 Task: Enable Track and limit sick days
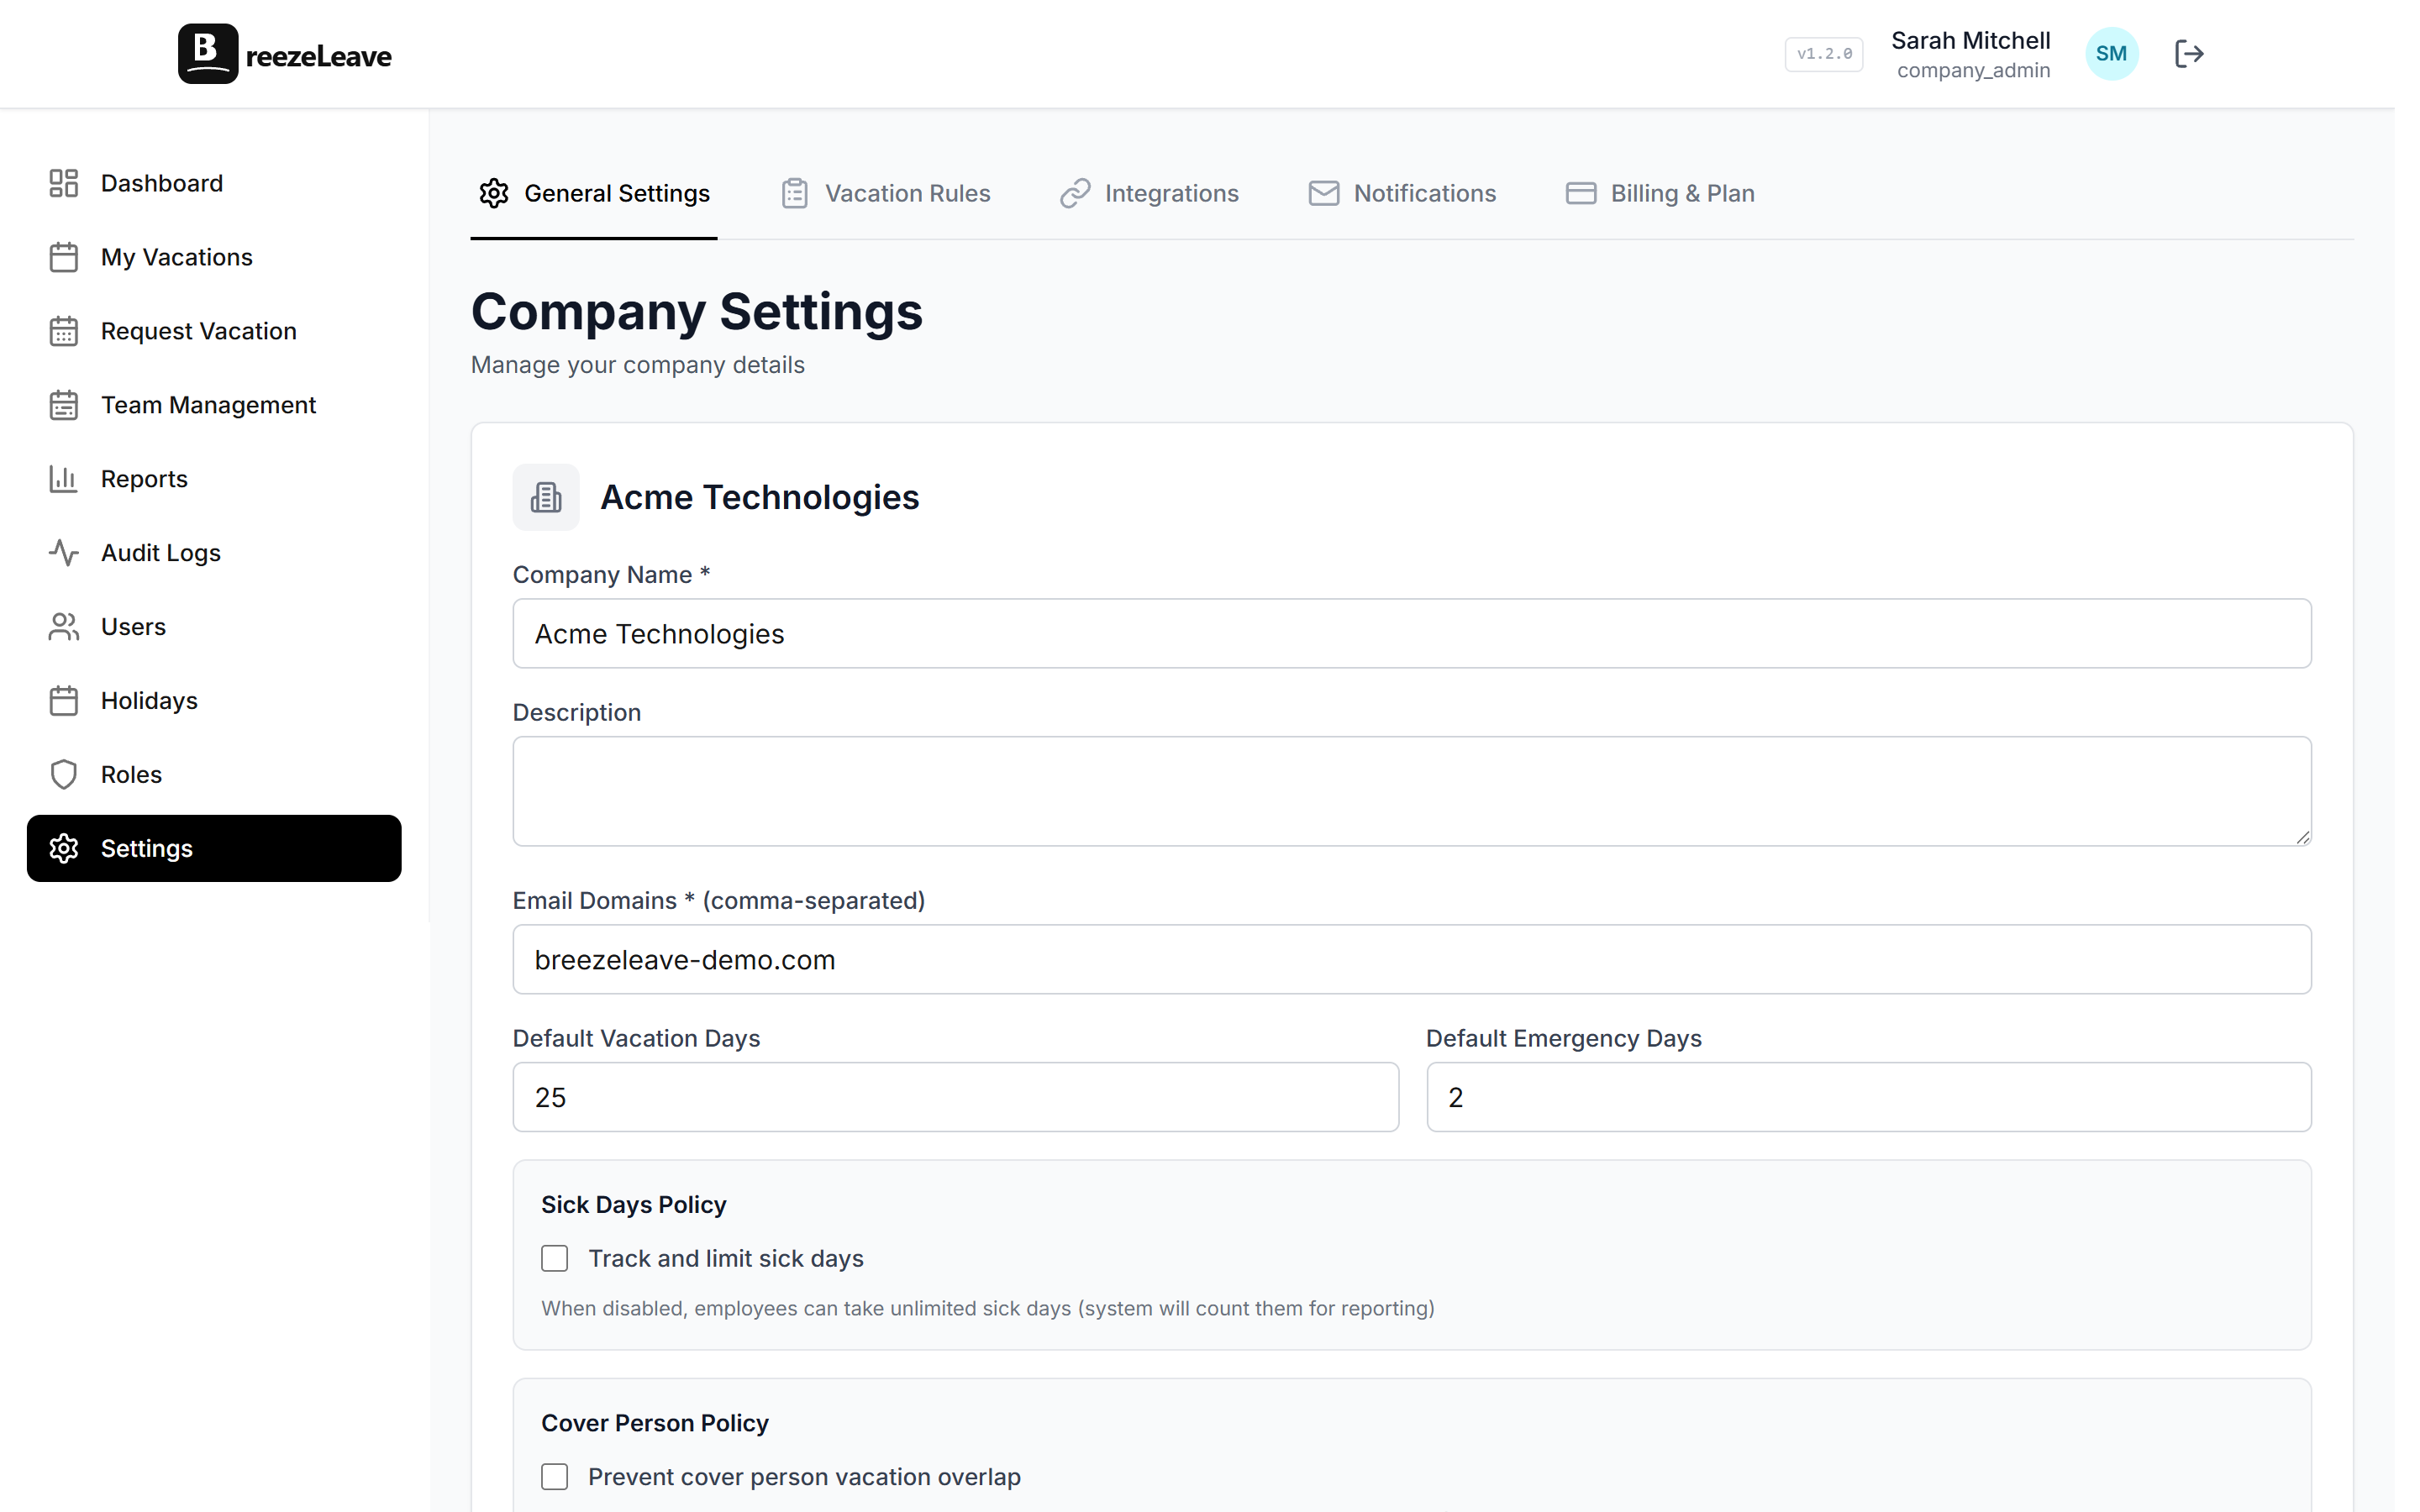click(555, 1258)
